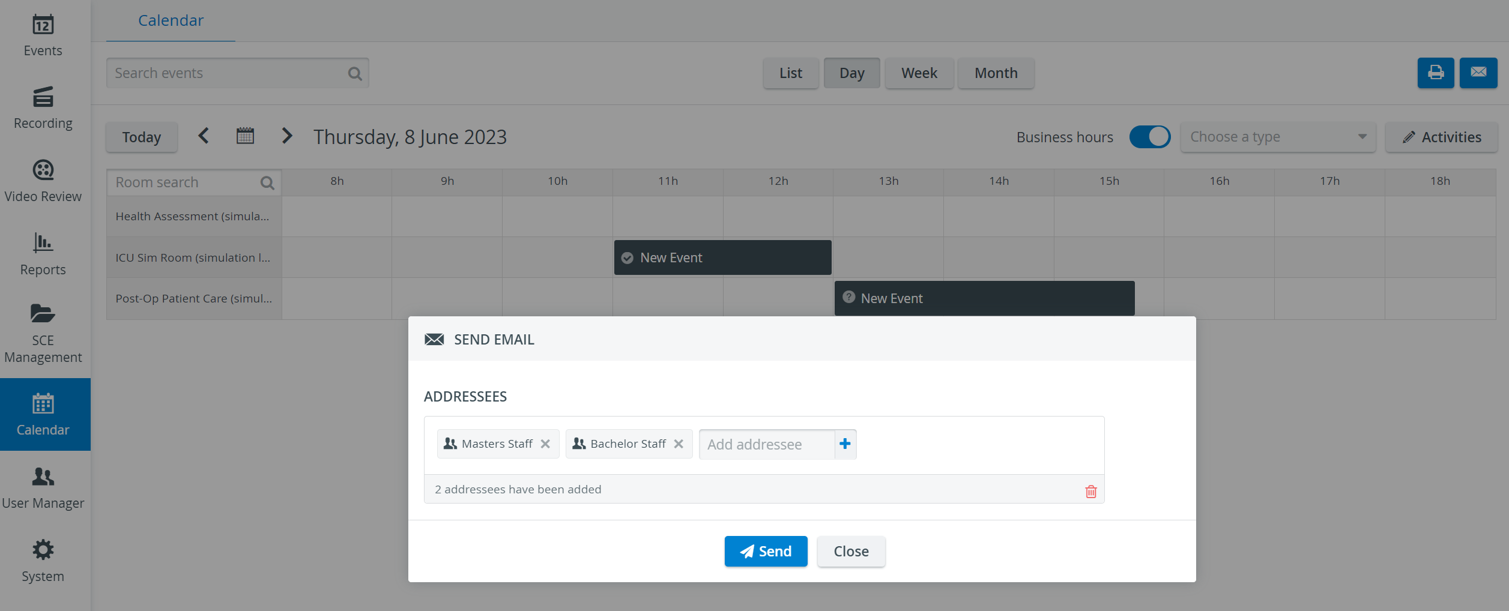Open the date picker calendar icon
This screenshot has width=1509, height=611.
pyautogui.click(x=245, y=136)
